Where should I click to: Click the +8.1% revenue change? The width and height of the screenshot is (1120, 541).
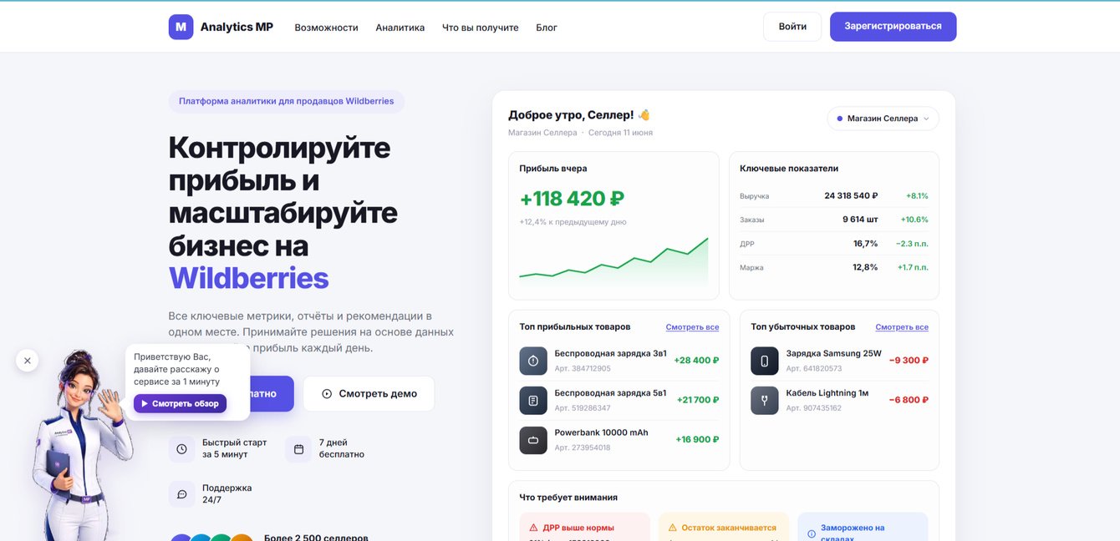tap(917, 195)
